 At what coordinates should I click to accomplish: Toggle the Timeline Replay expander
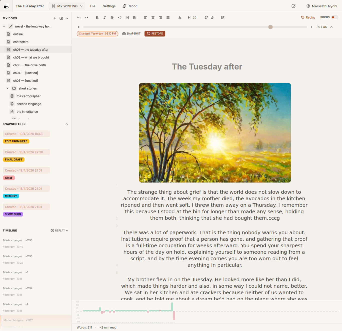tap(59, 230)
